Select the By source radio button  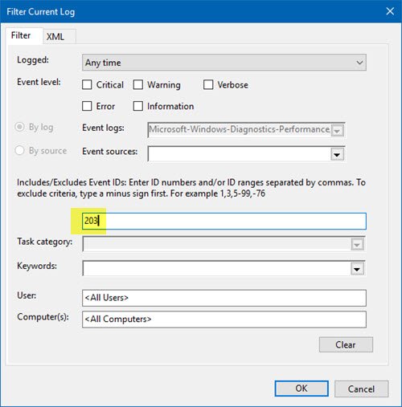pyautogui.click(x=19, y=150)
